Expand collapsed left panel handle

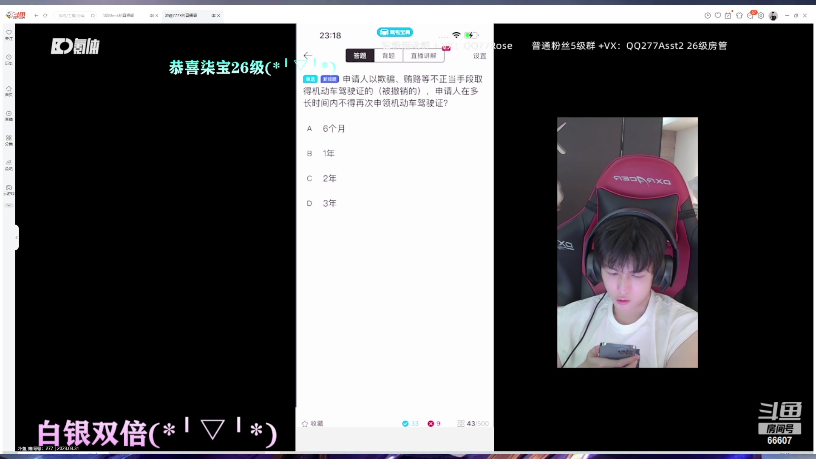pyautogui.click(x=17, y=238)
